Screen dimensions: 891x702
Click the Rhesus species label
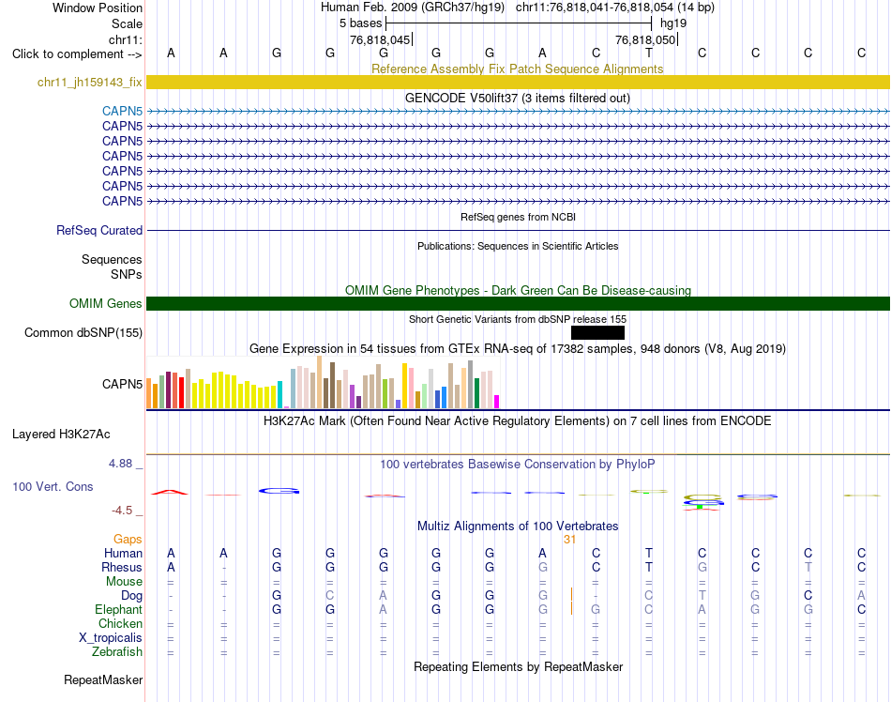[122, 567]
